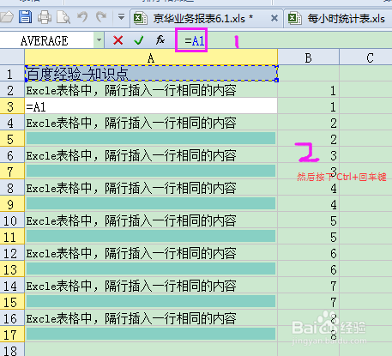Click the Open folder icon
The image size is (392, 356).
point(6,17)
